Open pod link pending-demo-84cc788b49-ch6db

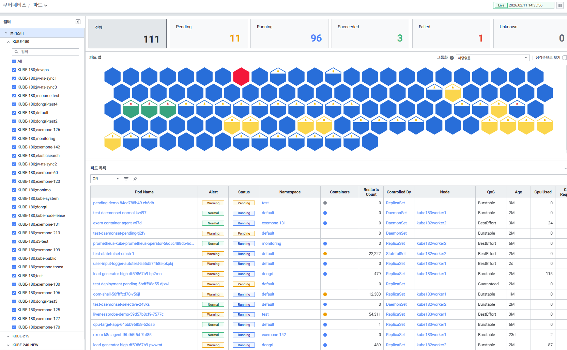click(x=123, y=203)
